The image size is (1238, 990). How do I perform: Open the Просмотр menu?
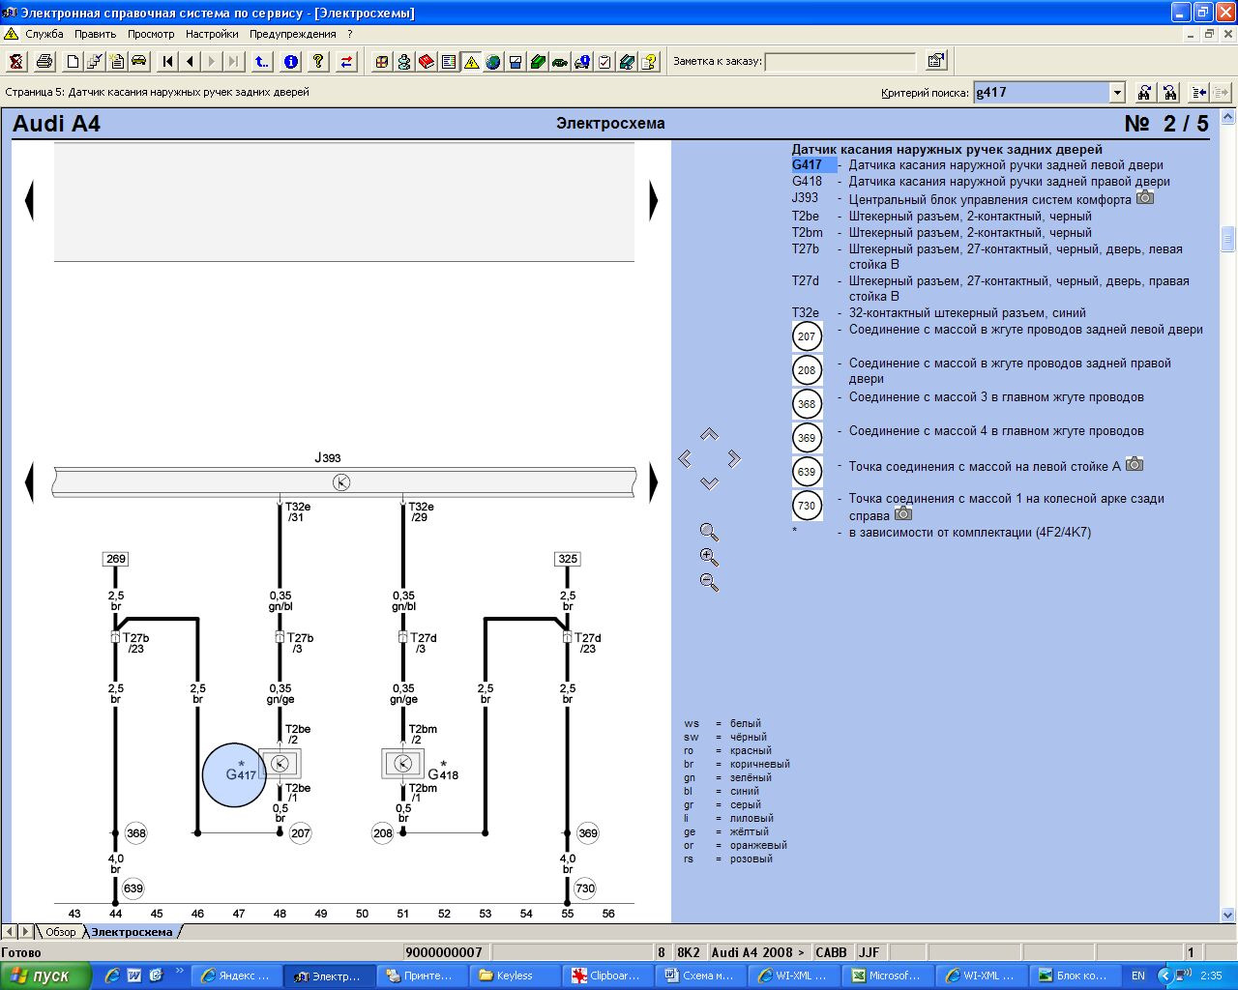[151, 34]
